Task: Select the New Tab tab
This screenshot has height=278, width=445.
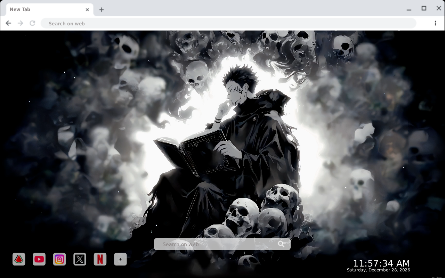Action: tap(49, 10)
